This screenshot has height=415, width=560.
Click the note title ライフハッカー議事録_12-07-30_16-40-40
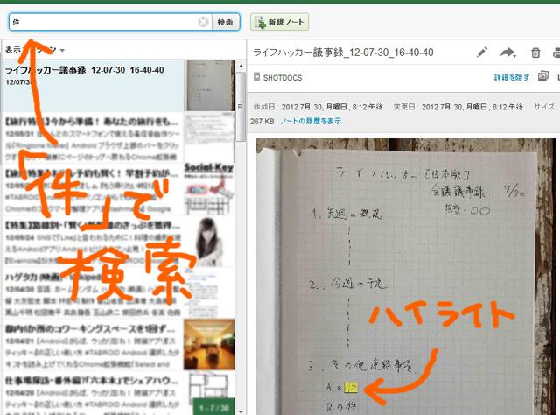[343, 53]
